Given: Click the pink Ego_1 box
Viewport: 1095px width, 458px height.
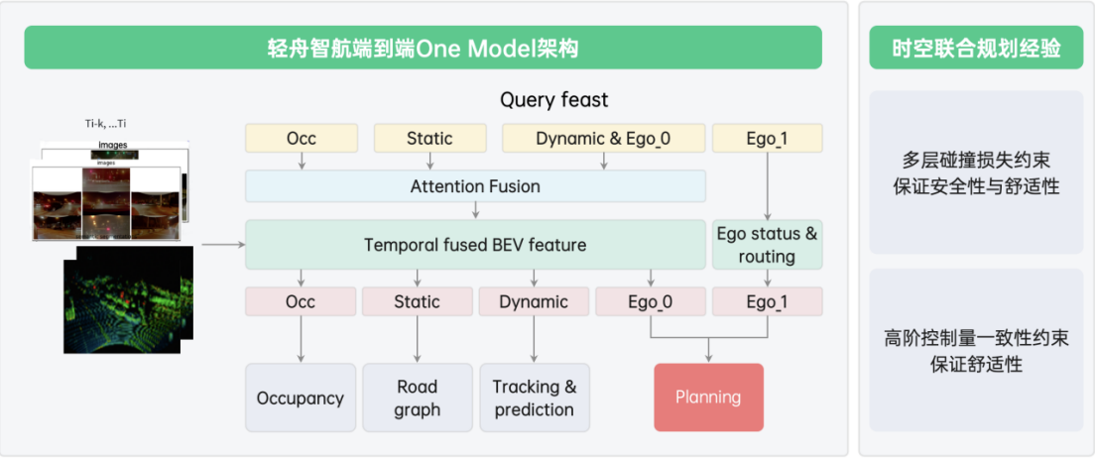Looking at the screenshot, I should coord(767,301).
